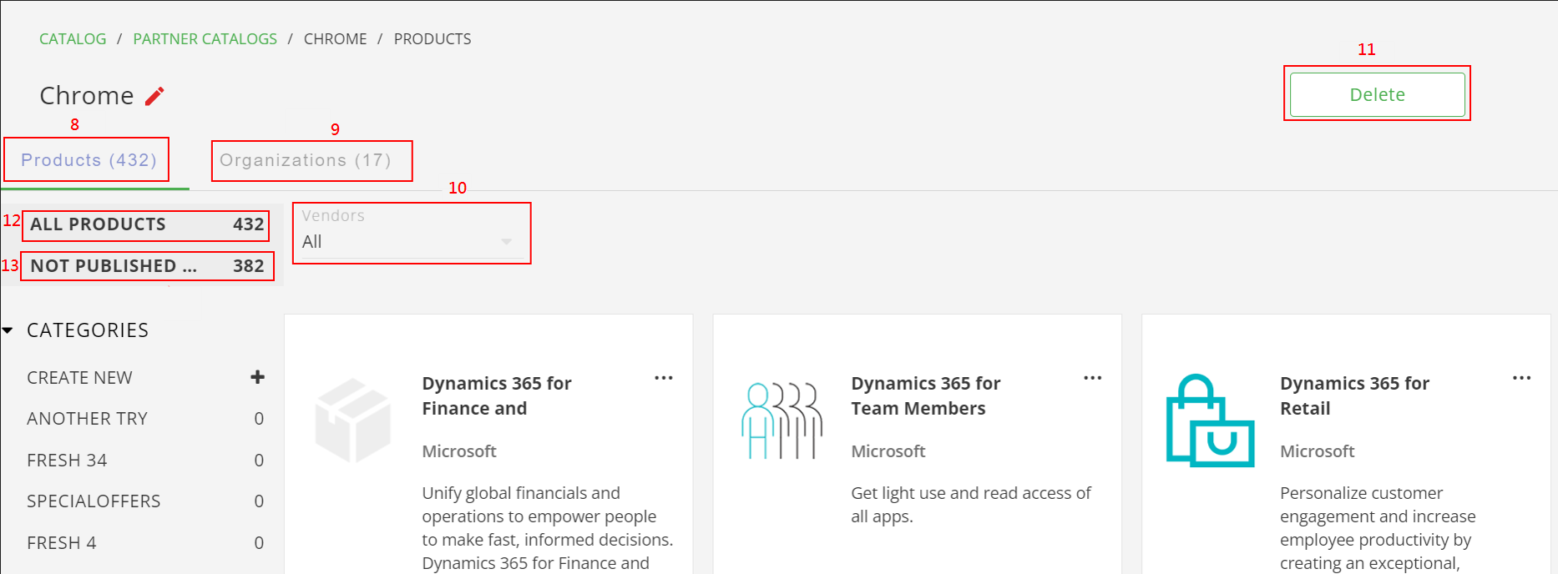Click the red pencil edit icon beside Chrome

pyautogui.click(x=154, y=97)
